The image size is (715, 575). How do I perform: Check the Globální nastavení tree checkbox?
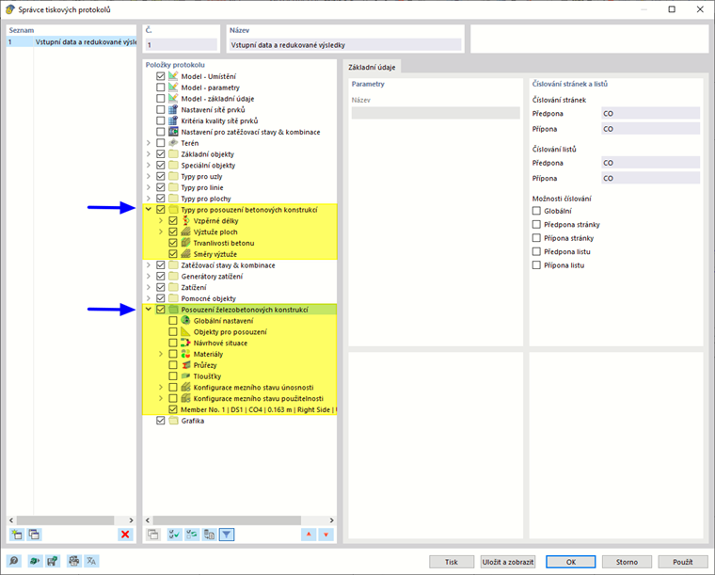[x=173, y=321]
